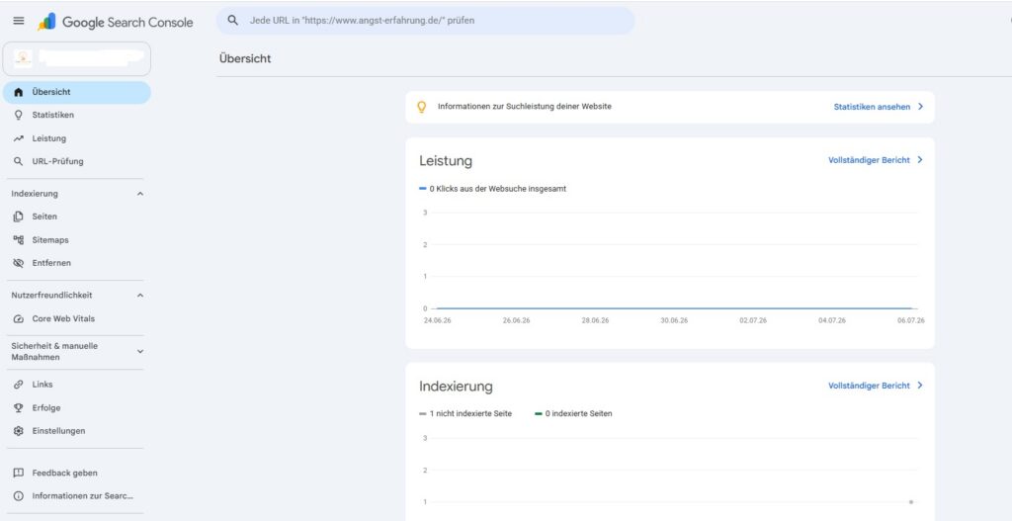The image size is (1012, 521).
Task: Open Seiten indexing report
Action: pyautogui.click(x=77, y=217)
